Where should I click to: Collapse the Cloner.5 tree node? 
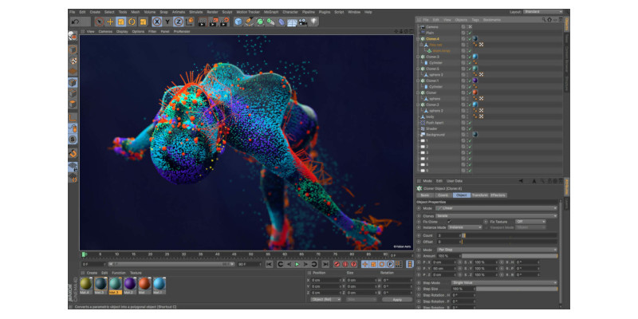pyautogui.click(x=418, y=69)
